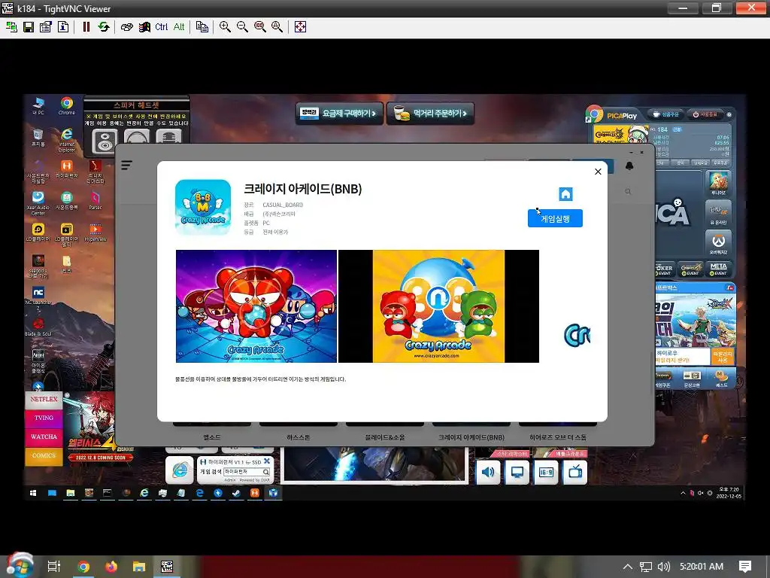Click the auto zoom magnifier icon
The image size is (770, 578).
(277, 27)
